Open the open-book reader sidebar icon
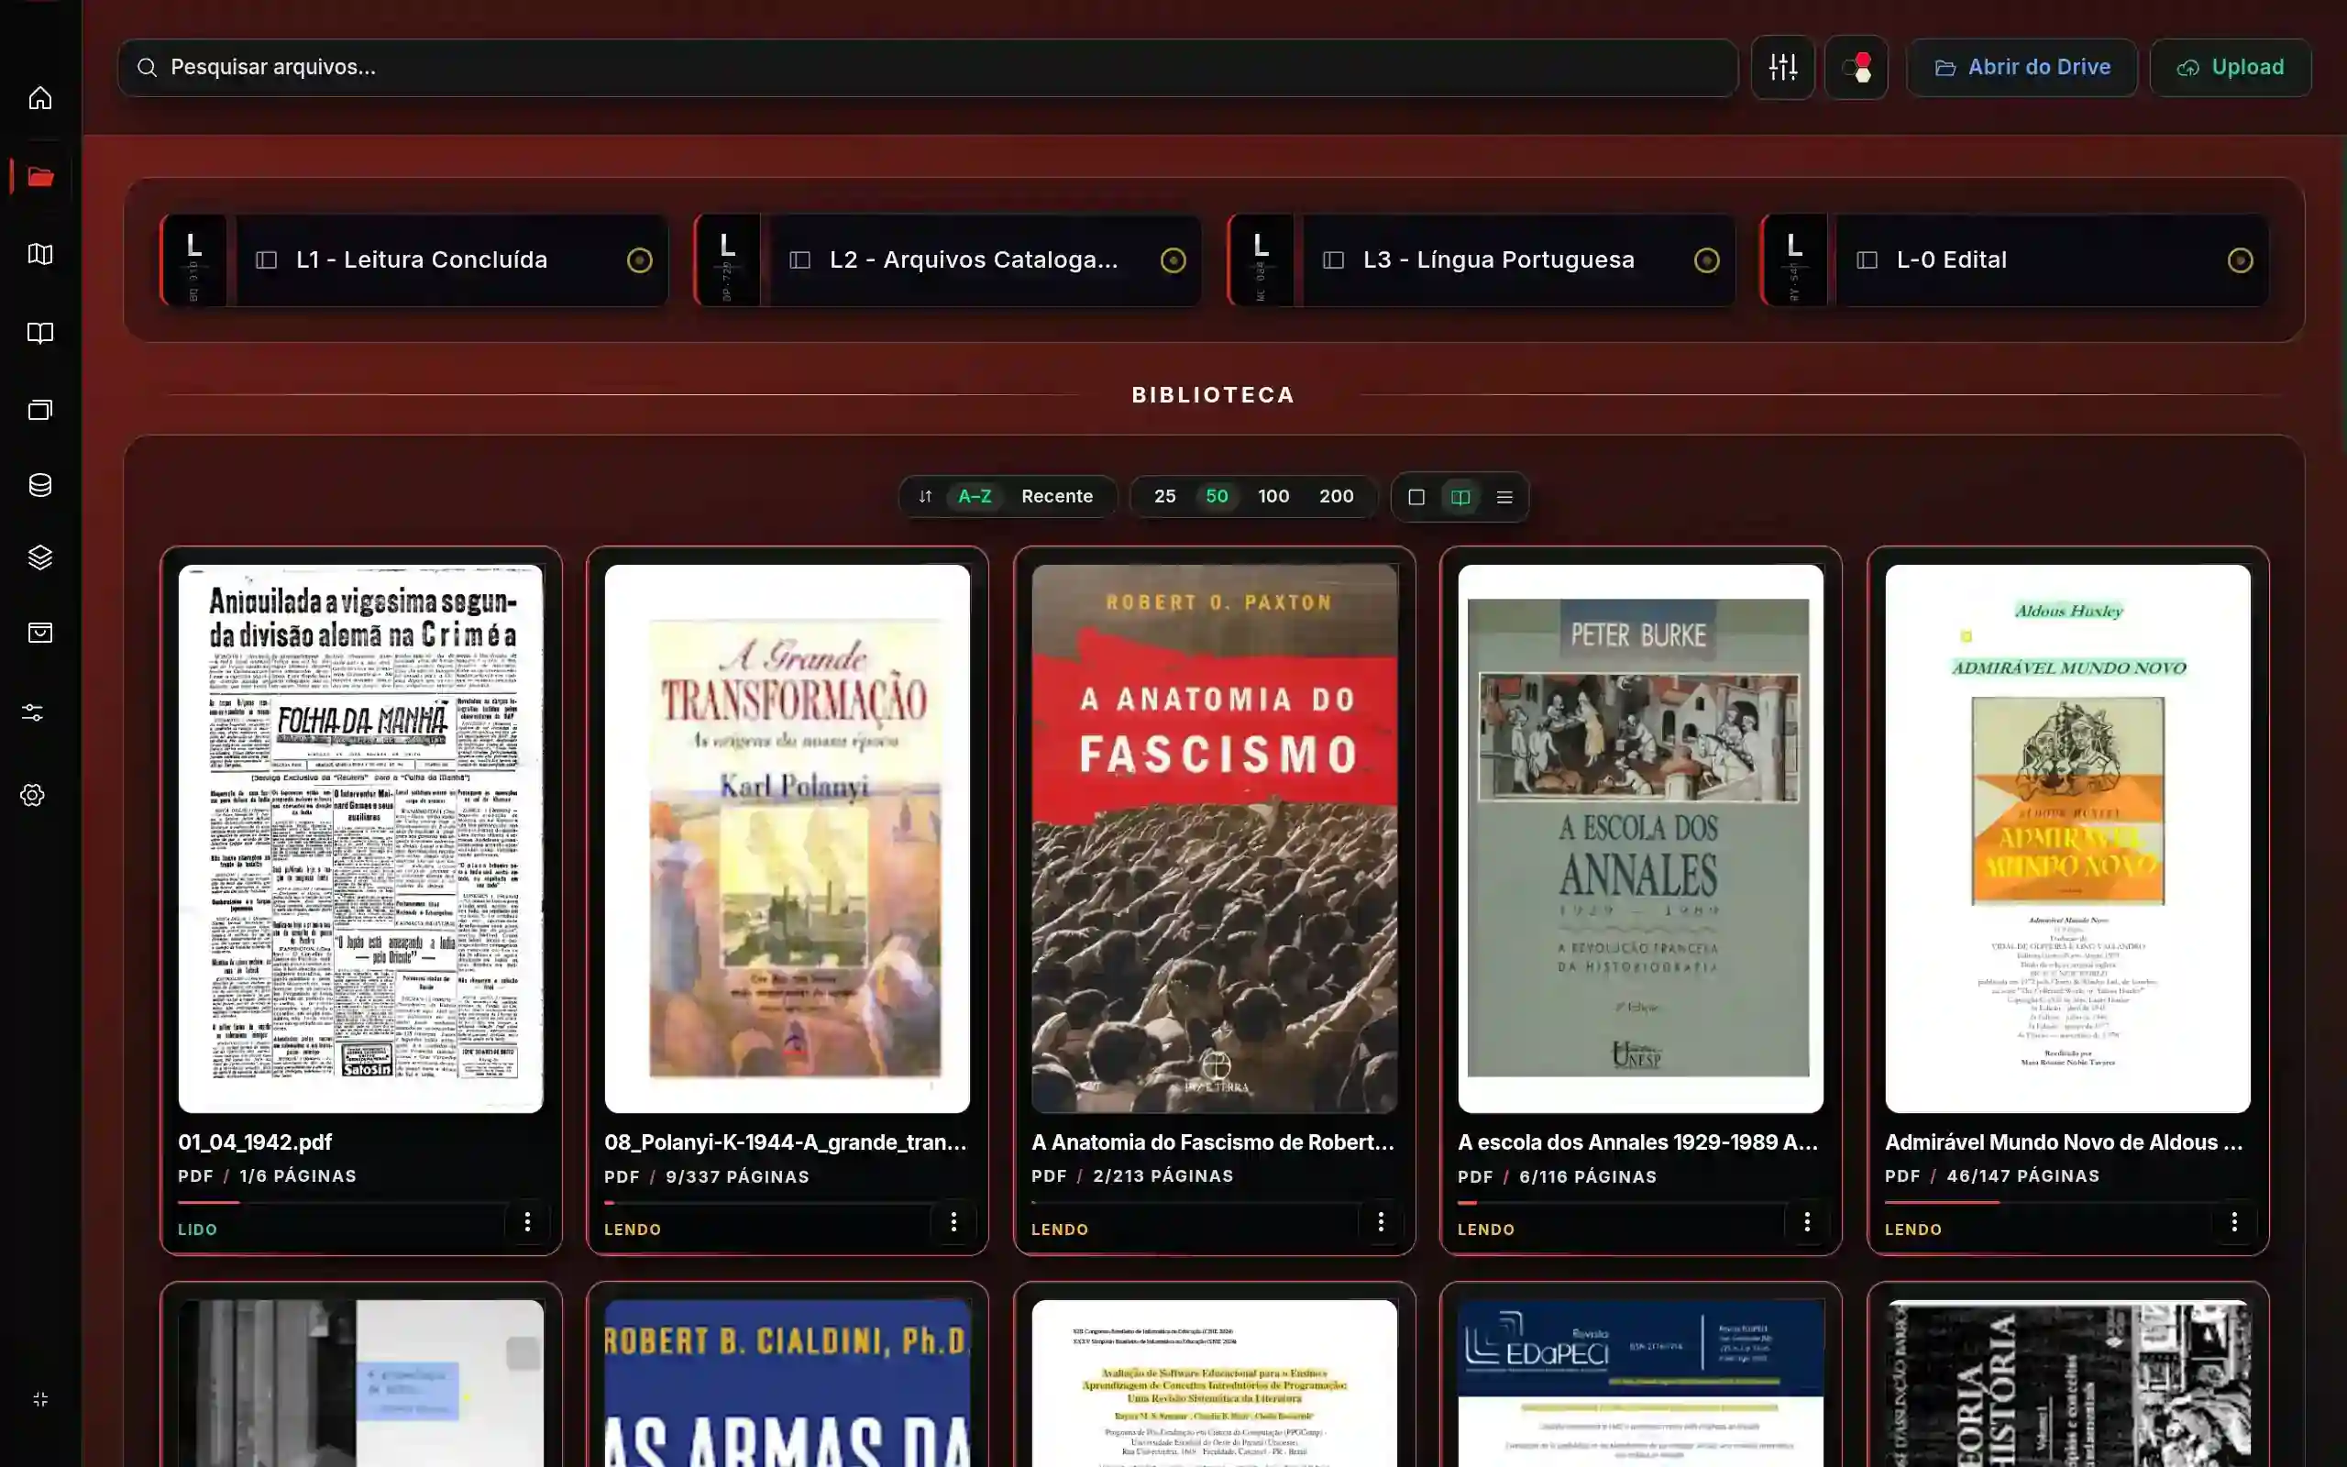 [x=39, y=333]
